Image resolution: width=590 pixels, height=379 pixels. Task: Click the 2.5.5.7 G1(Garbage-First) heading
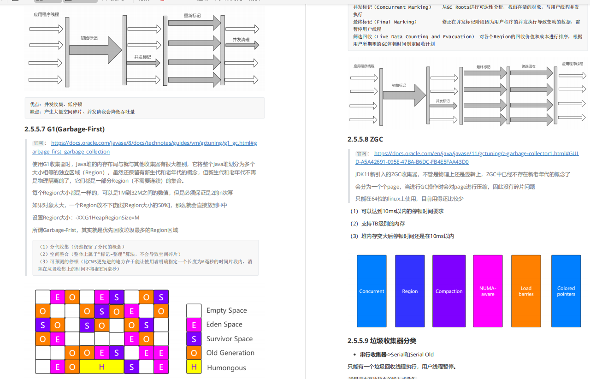(x=65, y=129)
